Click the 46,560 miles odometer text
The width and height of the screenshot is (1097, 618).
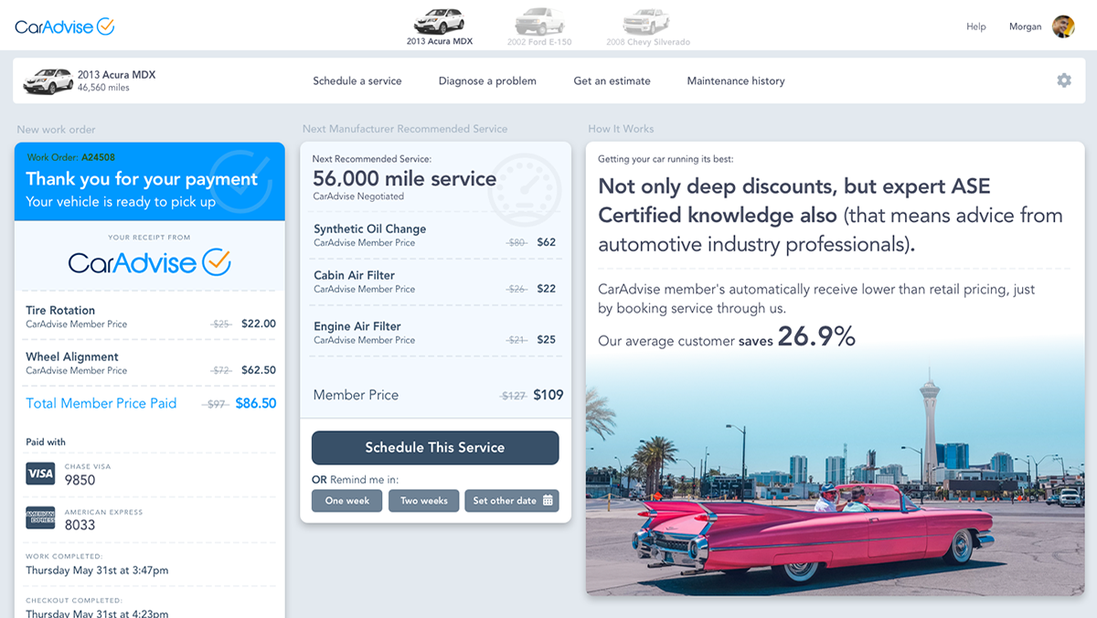[103, 88]
